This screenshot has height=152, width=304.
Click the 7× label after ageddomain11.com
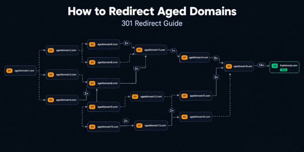tap(173, 51)
